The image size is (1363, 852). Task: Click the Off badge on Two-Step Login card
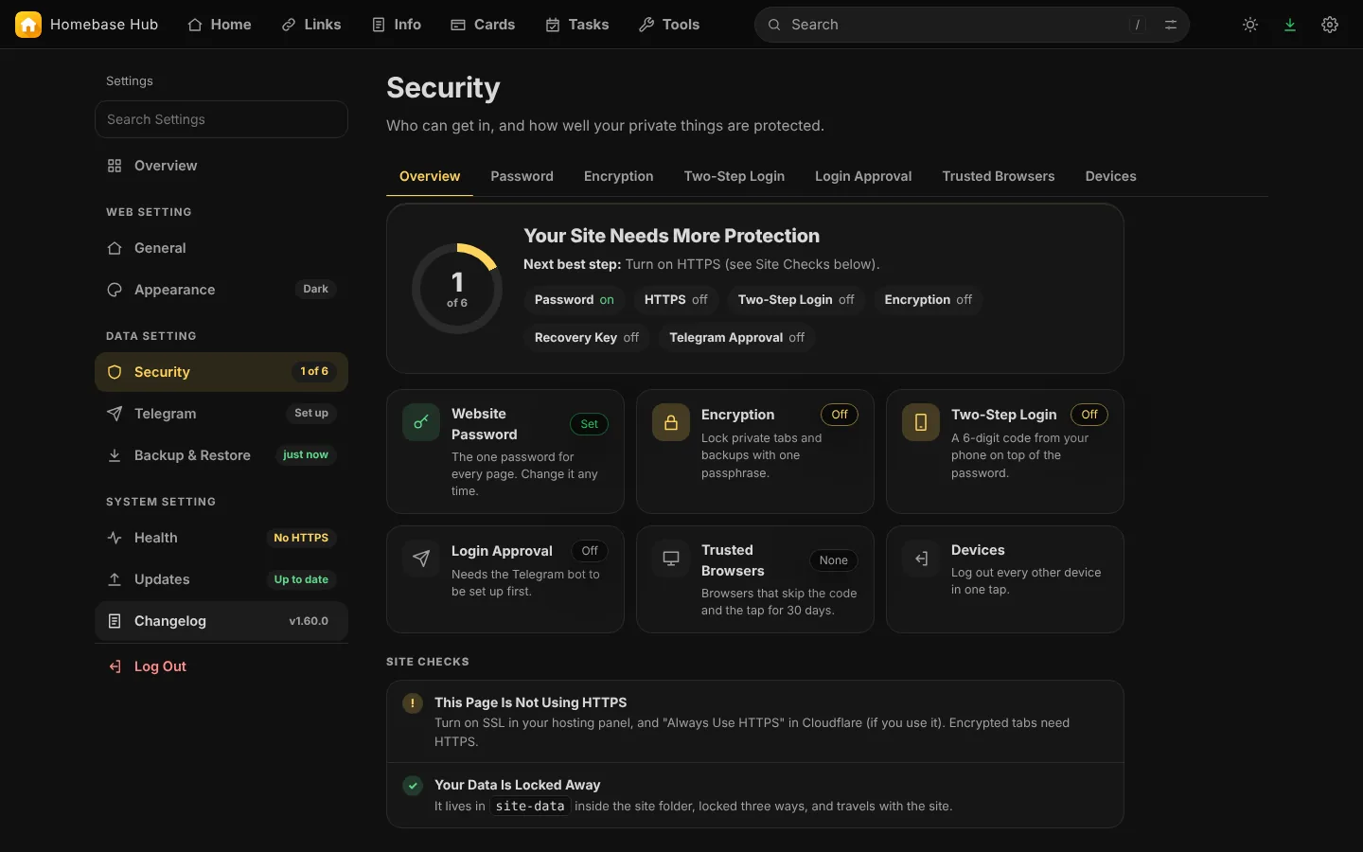pyautogui.click(x=1089, y=415)
